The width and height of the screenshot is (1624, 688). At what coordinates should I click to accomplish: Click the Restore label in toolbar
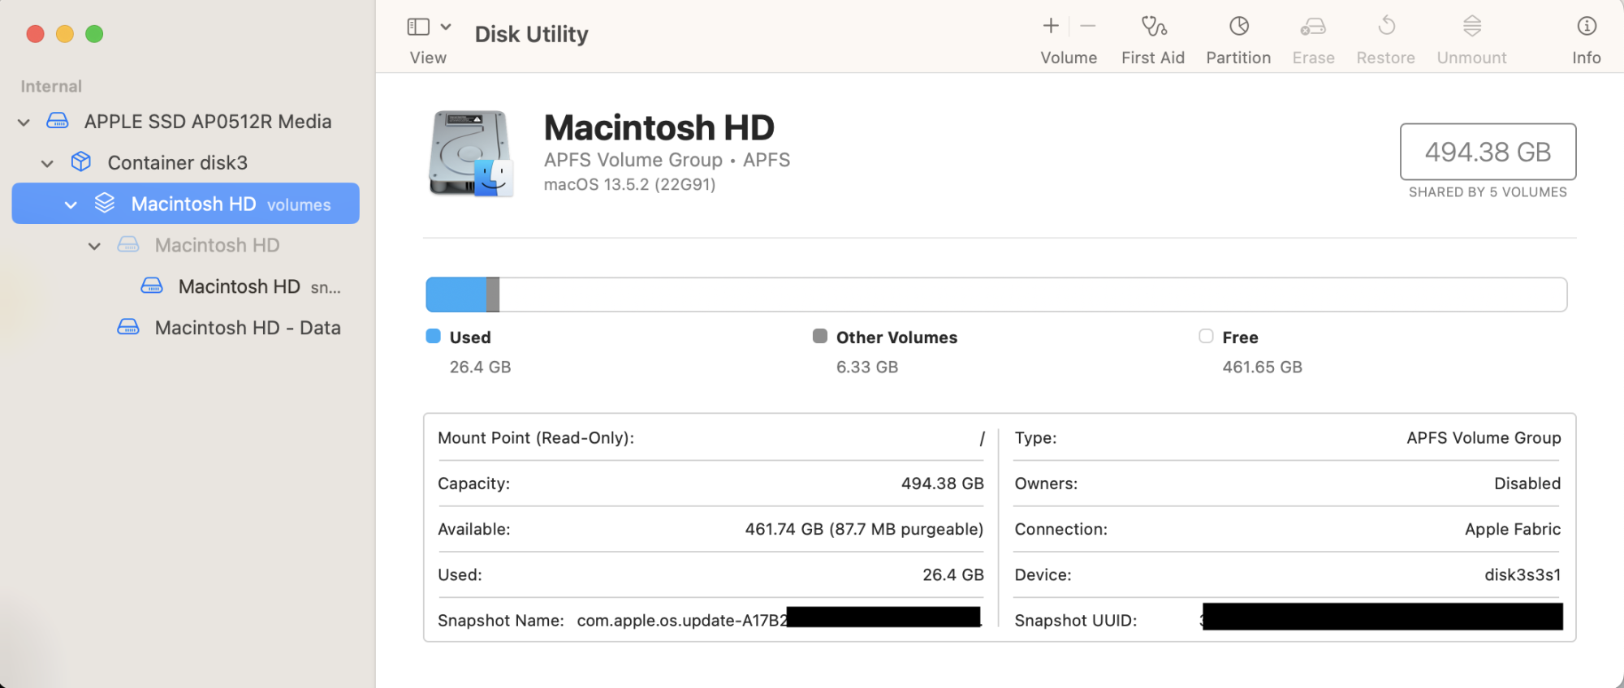[1386, 58]
